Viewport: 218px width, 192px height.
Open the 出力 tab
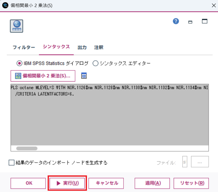[x=82, y=48]
